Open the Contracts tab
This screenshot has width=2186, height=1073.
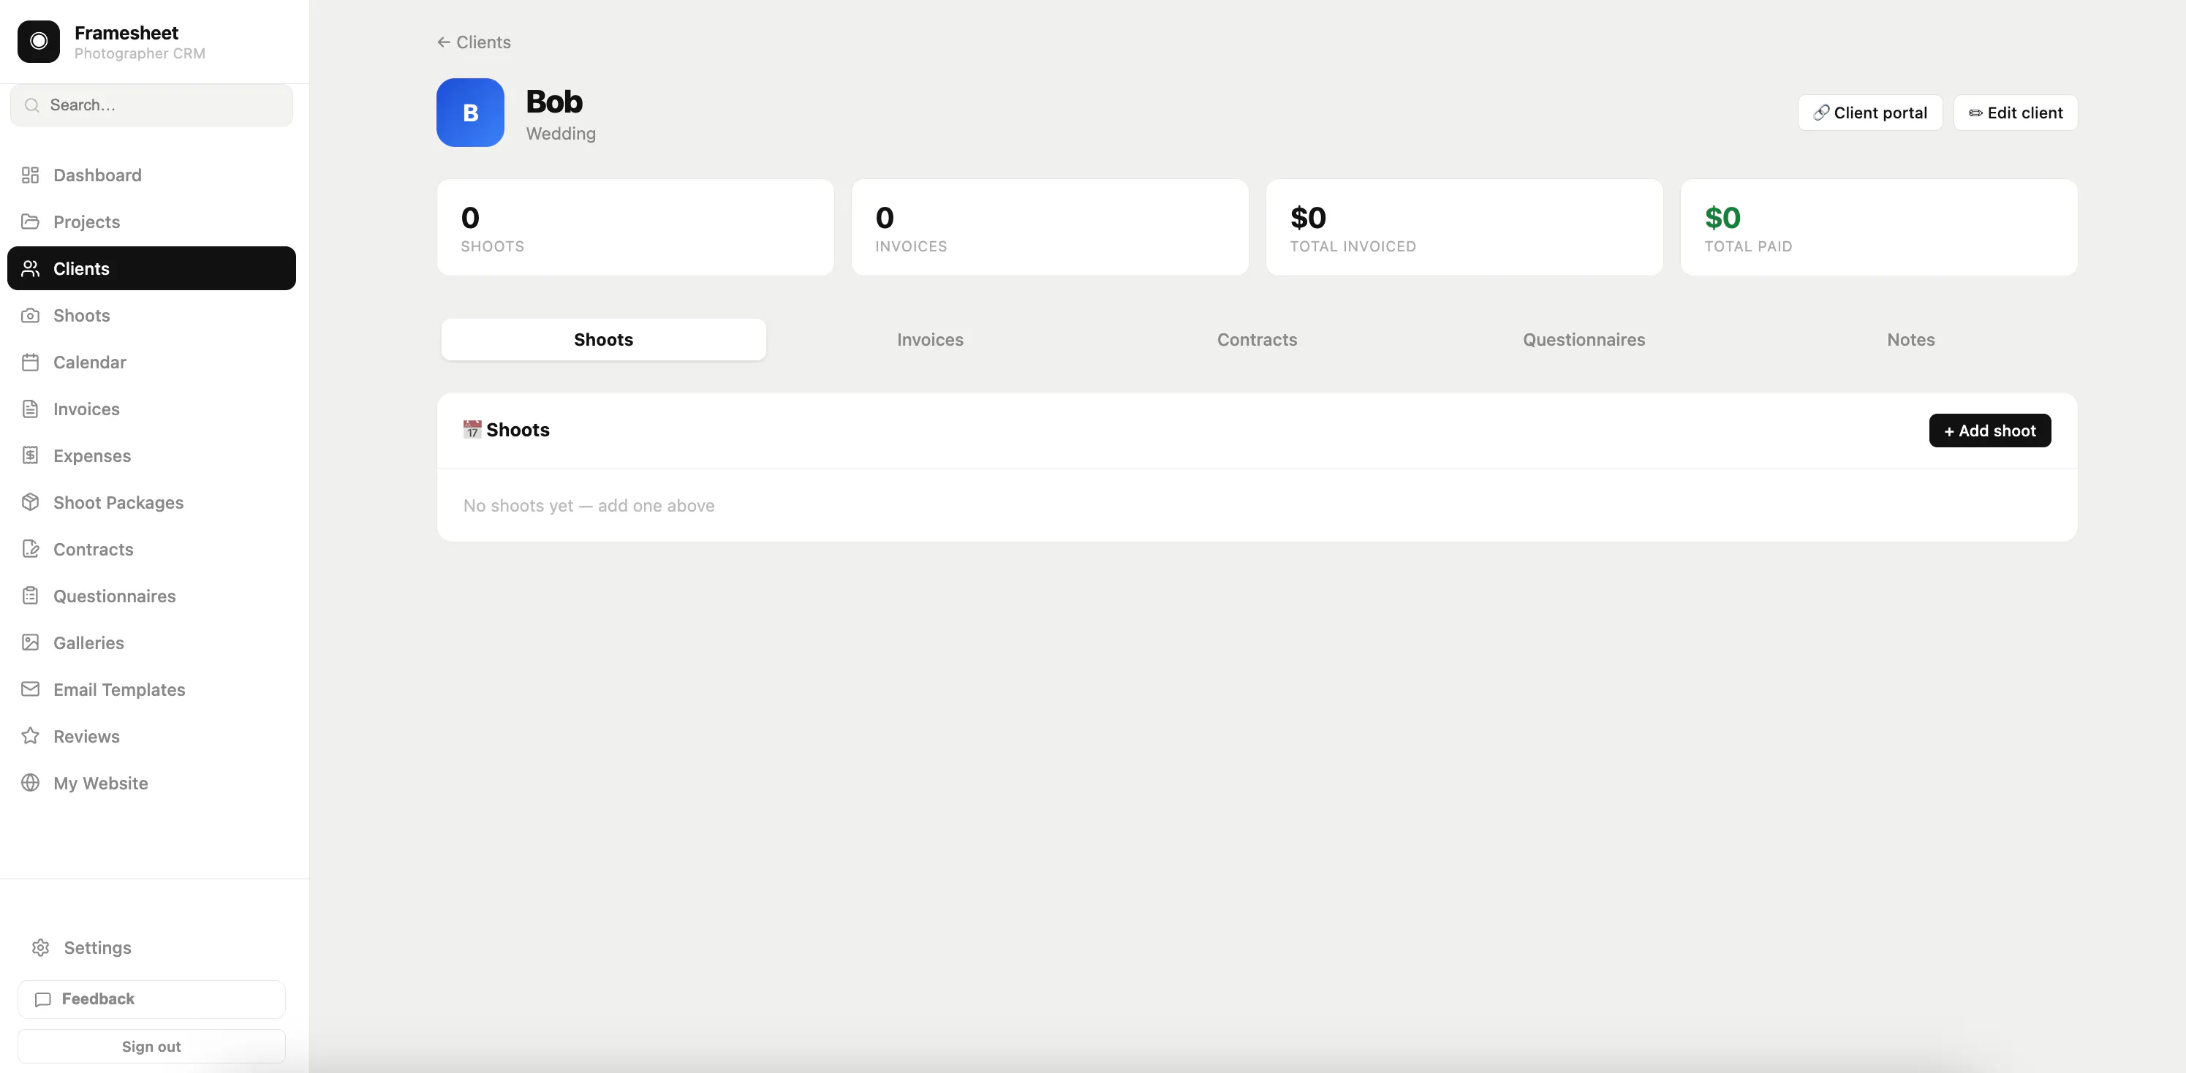[1257, 339]
